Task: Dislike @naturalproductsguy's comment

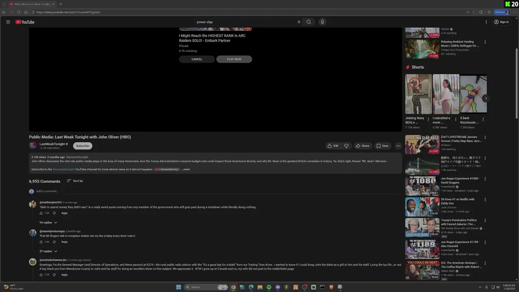Action: (54, 242)
